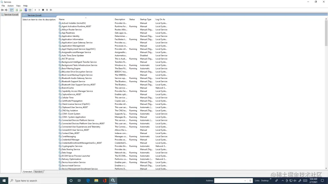
Task: Click the Forward arrow in toolbar
Action: (6, 10)
